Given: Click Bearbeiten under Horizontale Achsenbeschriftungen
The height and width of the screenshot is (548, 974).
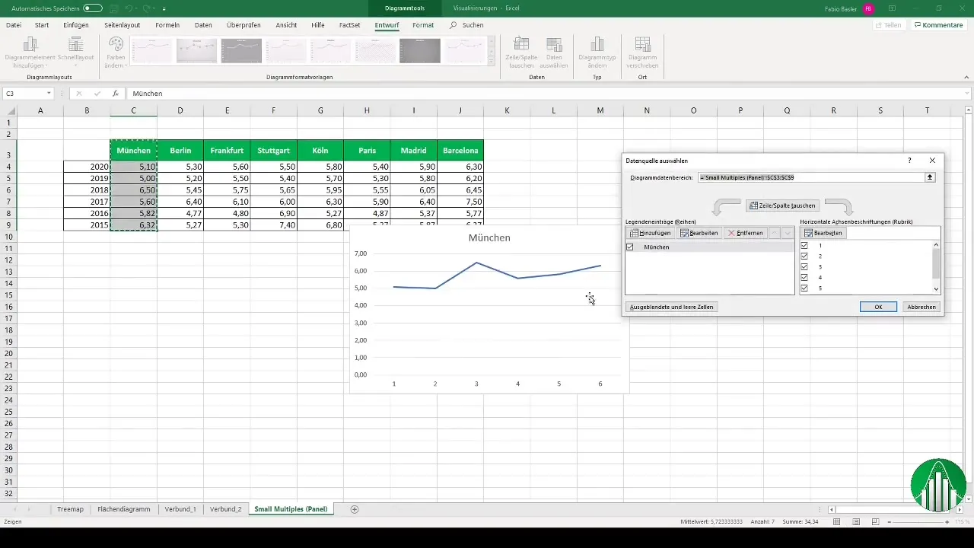Looking at the screenshot, I should pyautogui.click(x=823, y=233).
